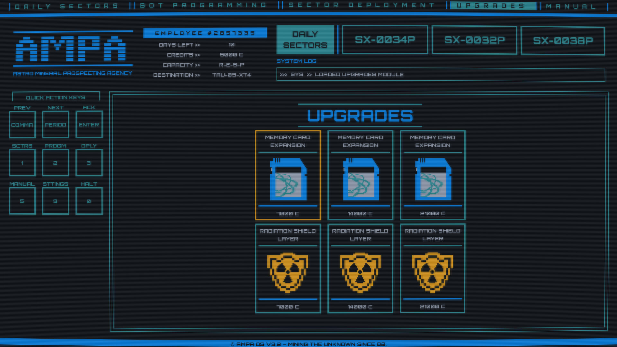
Task: Switch to the Bot Programming tab
Action: point(202,5)
